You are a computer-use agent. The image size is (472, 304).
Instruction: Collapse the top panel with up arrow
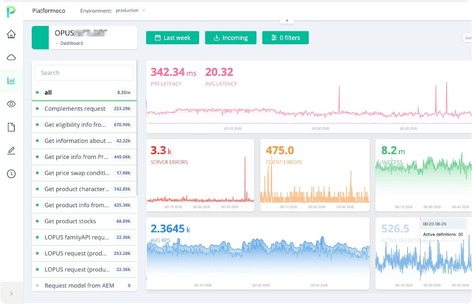[x=287, y=20]
